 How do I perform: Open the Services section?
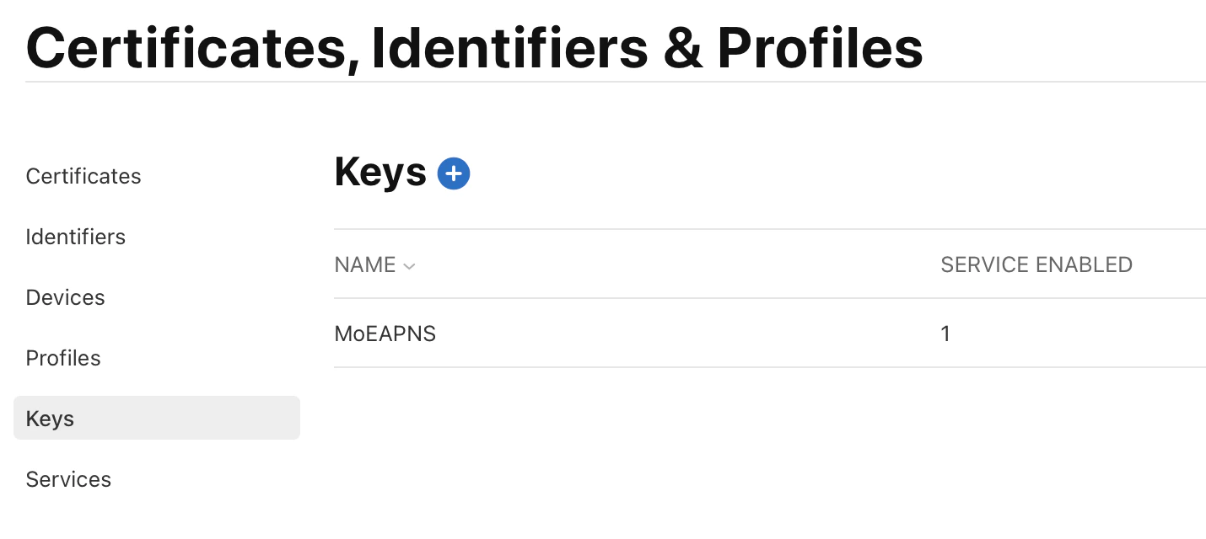tap(68, 479)
